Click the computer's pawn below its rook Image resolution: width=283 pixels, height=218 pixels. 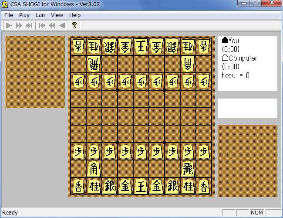tap(94, 82)
